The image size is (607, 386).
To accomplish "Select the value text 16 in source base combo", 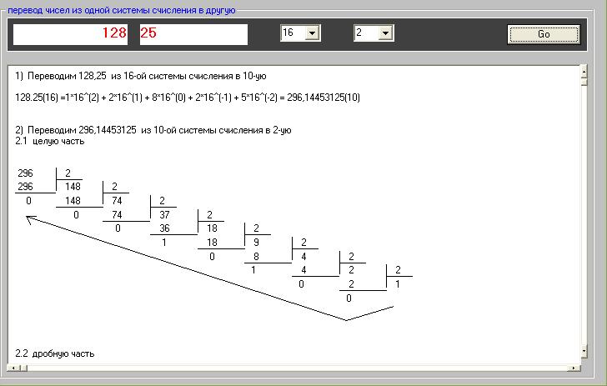I will [288, 33].
